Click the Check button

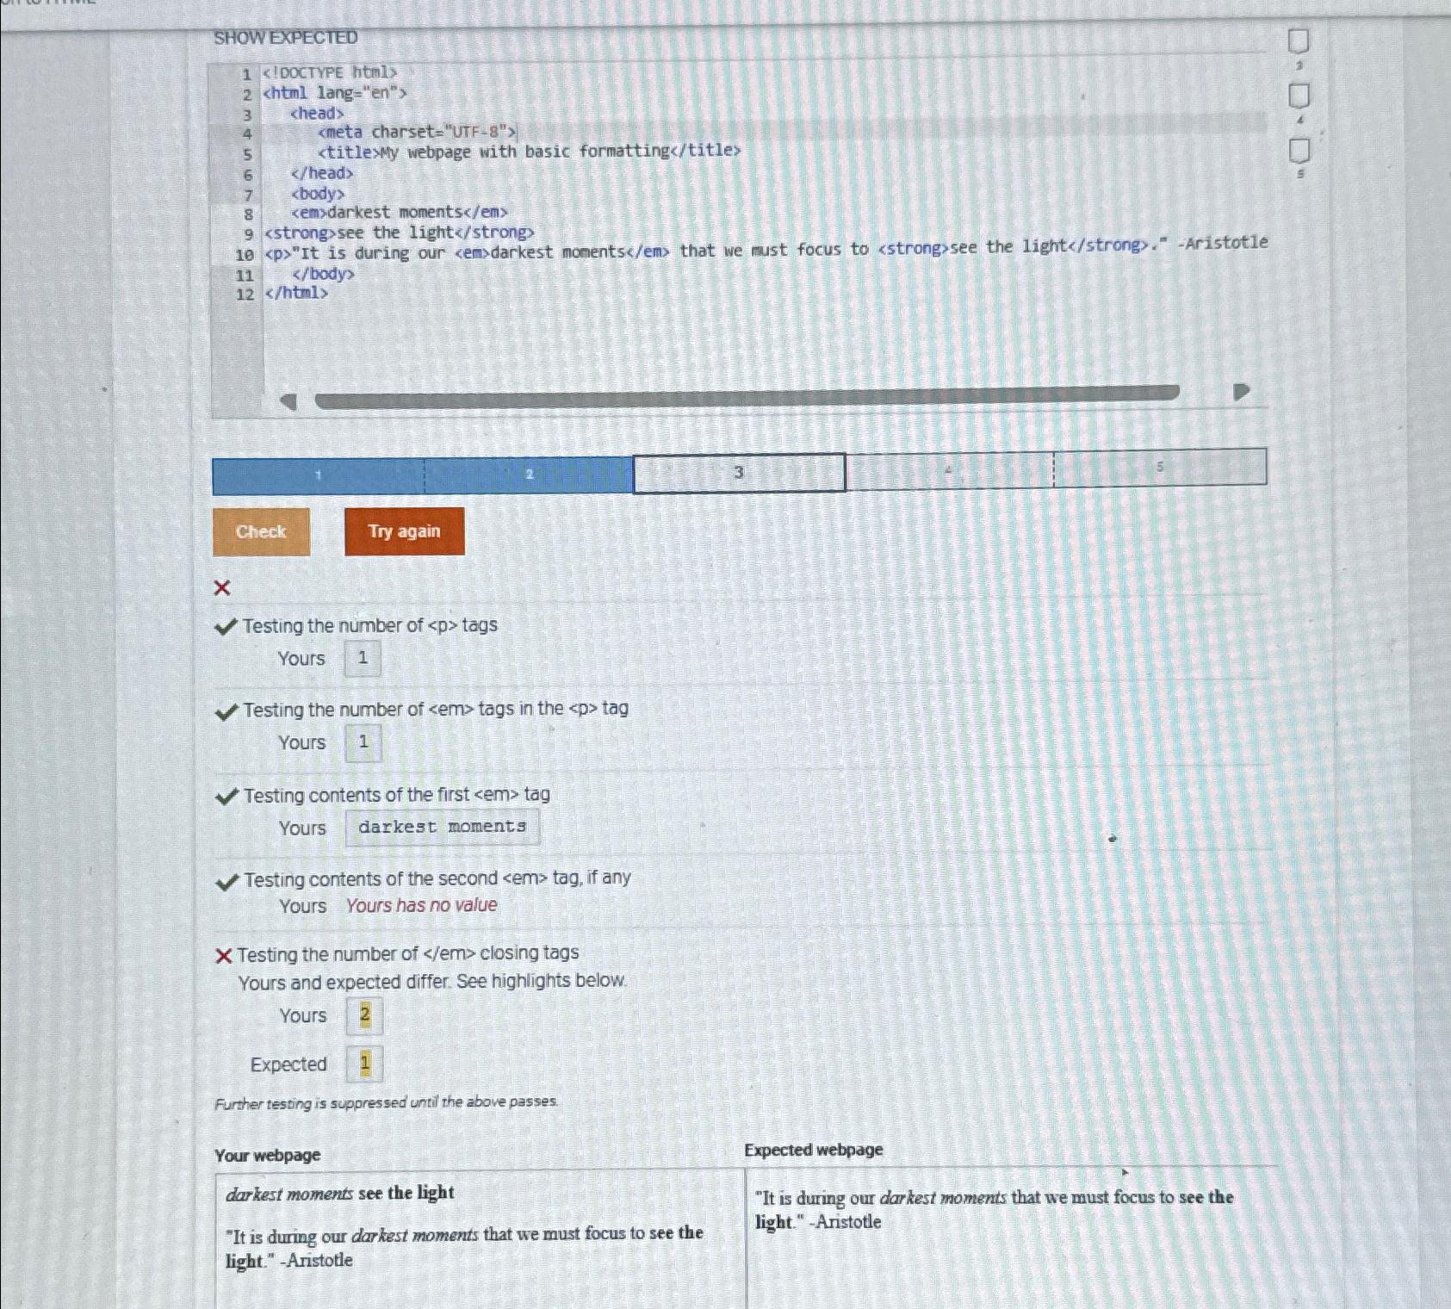(260, 532)
